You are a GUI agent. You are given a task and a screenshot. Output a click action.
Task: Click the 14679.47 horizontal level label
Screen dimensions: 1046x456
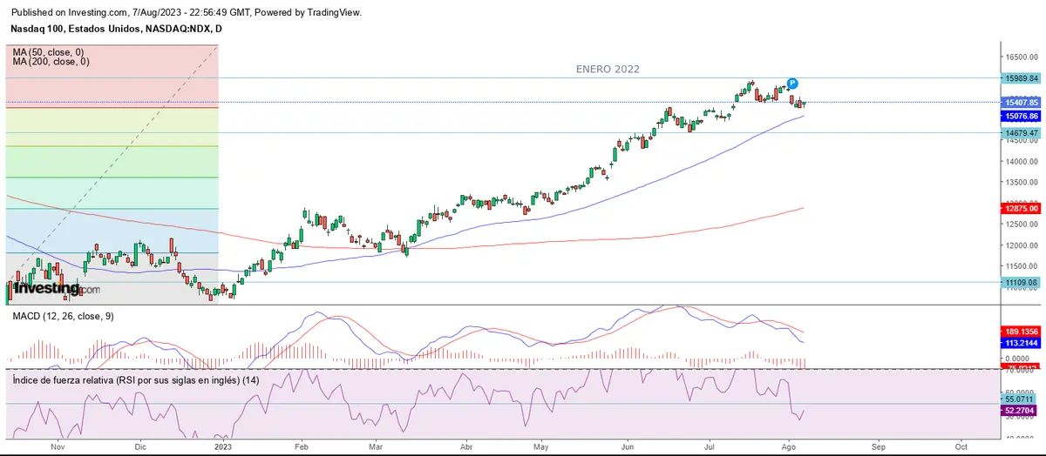click(x=1021, y=133)
